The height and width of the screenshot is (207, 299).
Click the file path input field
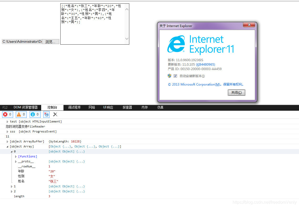22,42
